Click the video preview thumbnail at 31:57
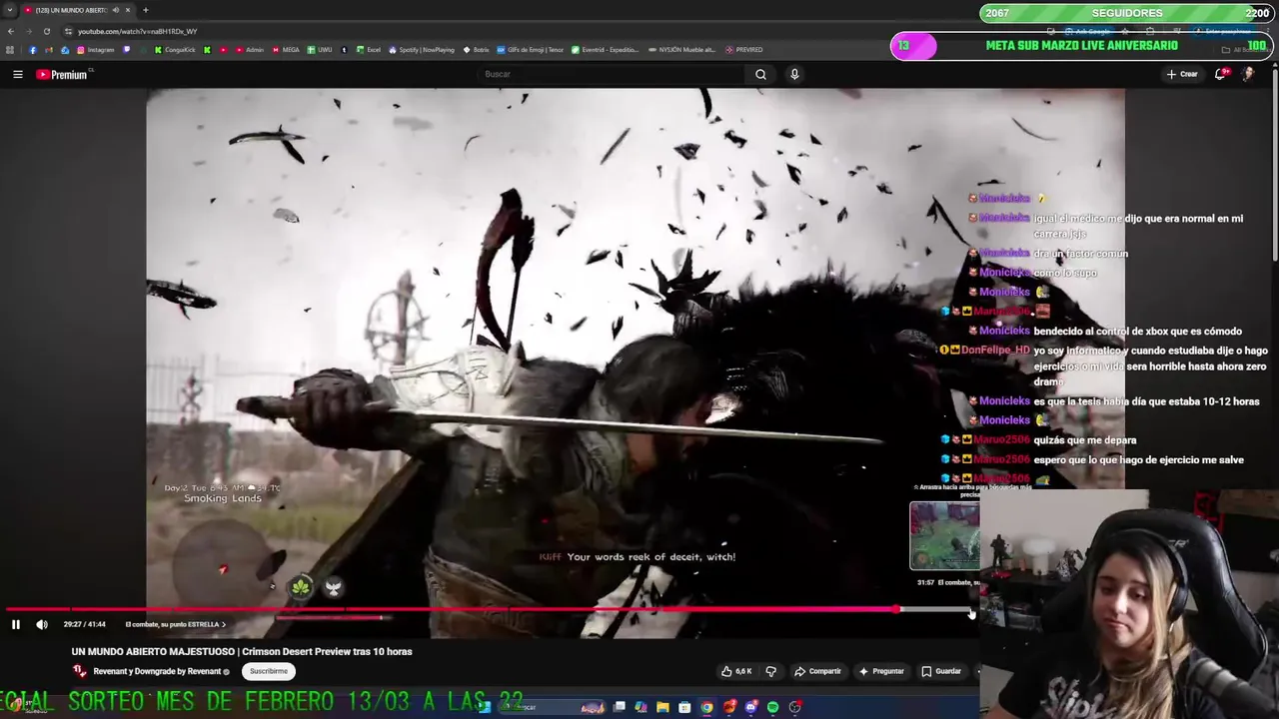The image size is (1279, 719). tap(944, 535)
